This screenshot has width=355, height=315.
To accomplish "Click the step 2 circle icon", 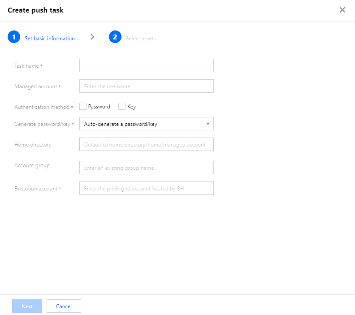I will [115, 37].
